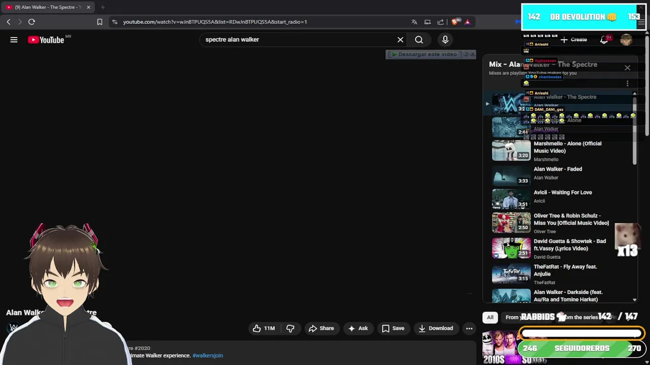The image size is (650, 365).
Task: Click the 'Avicii' channel name in playlist
Action: [539, 201]
